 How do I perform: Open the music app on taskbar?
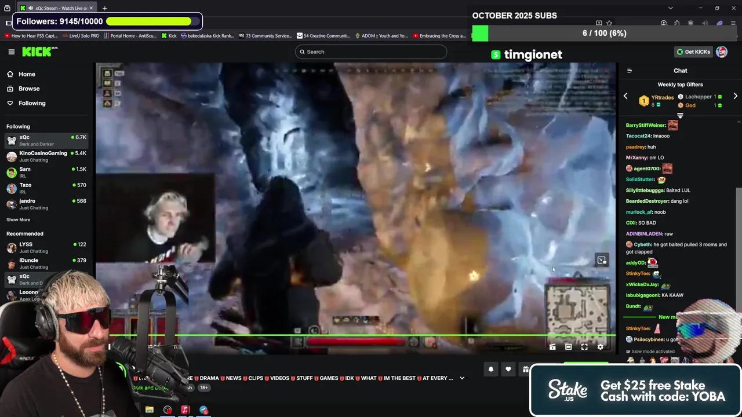pyautogui.click(x=185, y=409)
